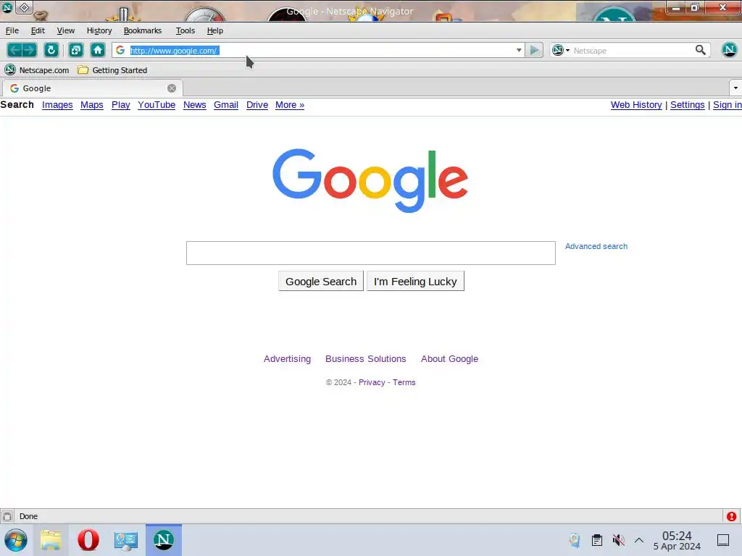Open the Web History link
The width and height of the screenshot is (742, 556).
coord(636,105)
